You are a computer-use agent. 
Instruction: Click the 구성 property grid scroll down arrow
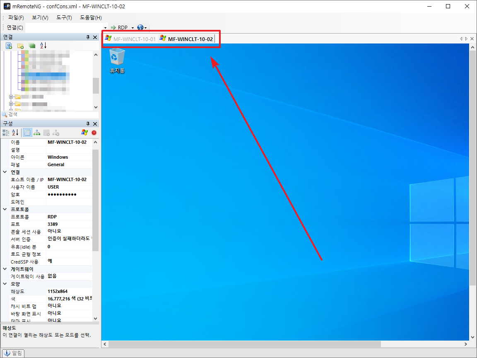coord(96,319)
